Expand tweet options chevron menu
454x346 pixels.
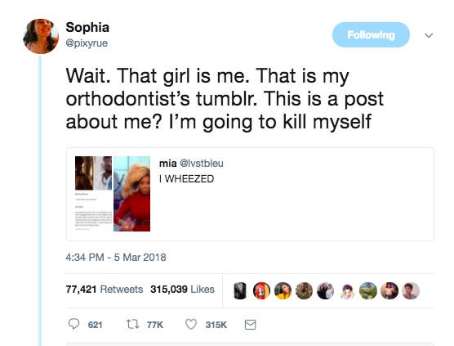pos(429,35)
